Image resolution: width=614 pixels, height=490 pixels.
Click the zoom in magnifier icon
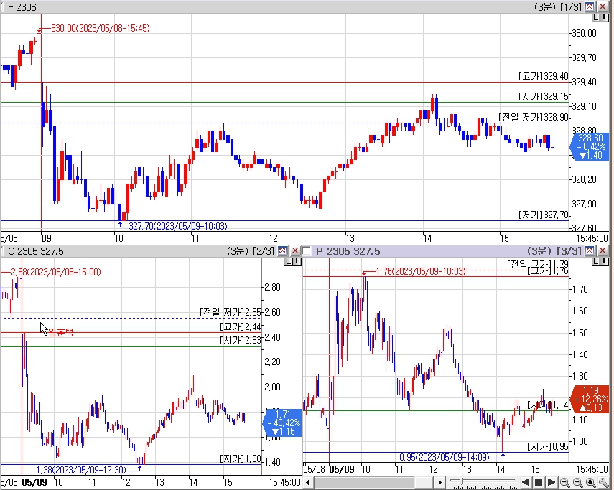tap(564, 483)
